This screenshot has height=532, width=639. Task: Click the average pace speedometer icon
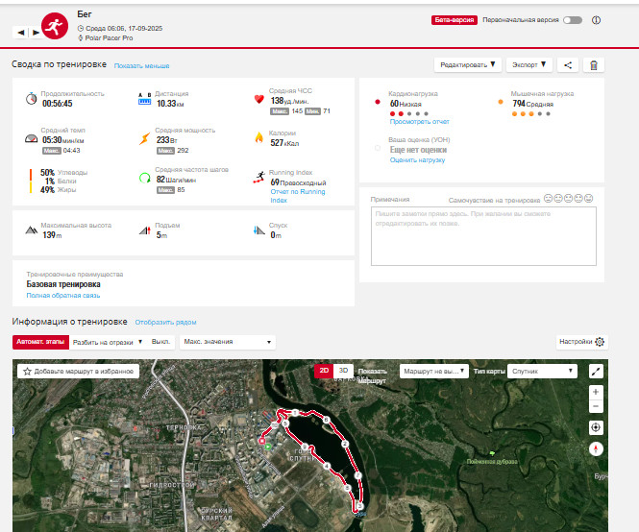point(31,139)
